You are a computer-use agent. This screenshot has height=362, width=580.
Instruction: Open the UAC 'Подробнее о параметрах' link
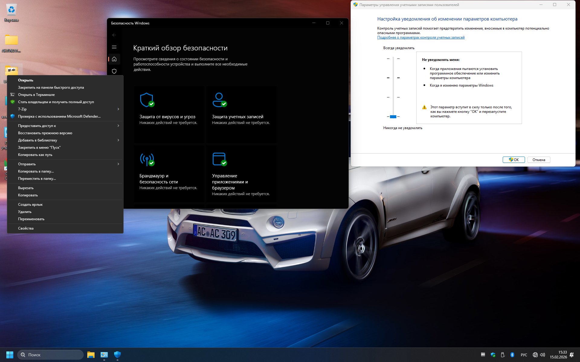pos(421,37)
